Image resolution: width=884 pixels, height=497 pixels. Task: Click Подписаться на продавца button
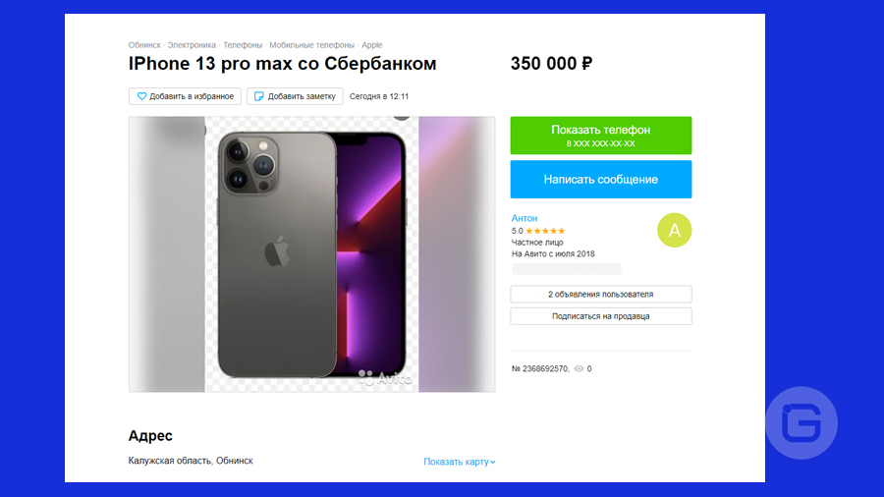601,316
